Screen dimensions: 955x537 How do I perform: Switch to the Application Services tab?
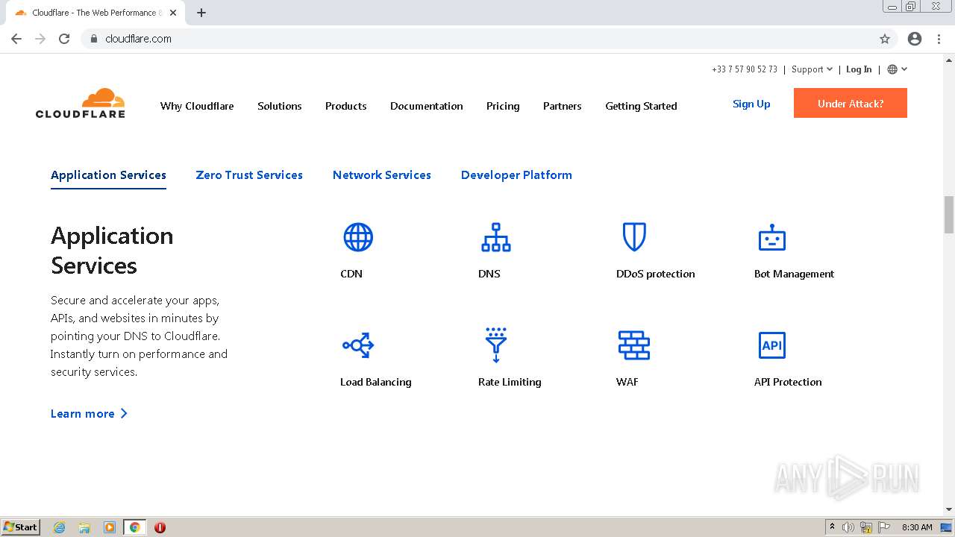click(108, 175)
